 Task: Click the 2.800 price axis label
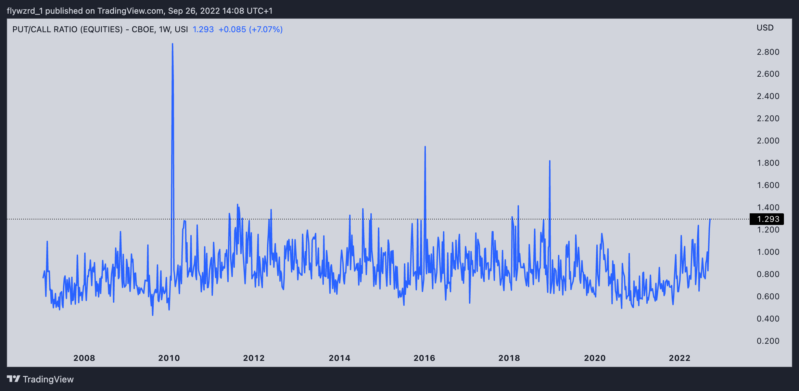click(768, 52)
